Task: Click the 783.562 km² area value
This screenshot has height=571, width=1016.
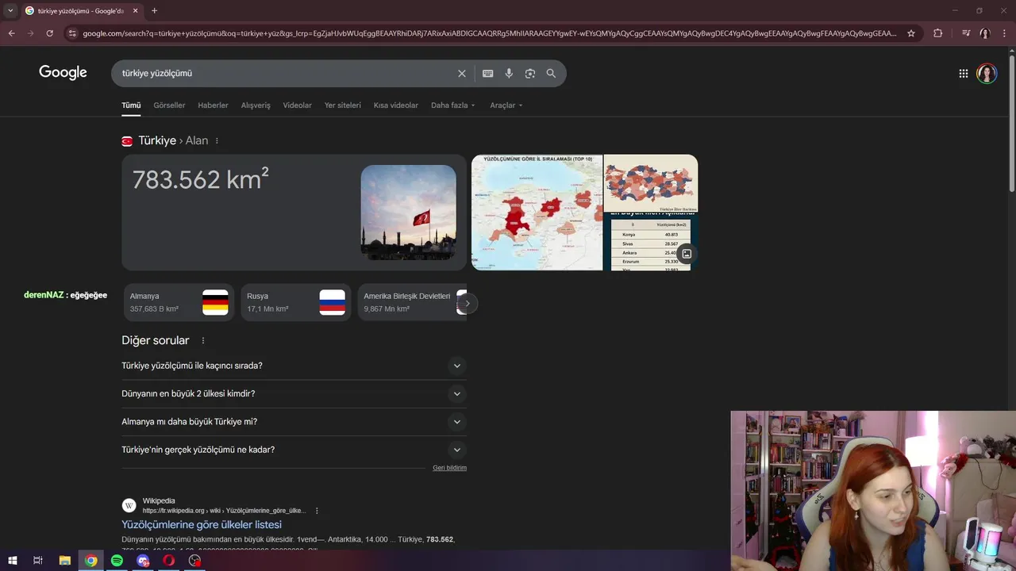Action: coord(200,180)
